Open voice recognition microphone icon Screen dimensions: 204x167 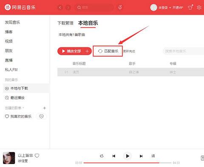point(120,7)
